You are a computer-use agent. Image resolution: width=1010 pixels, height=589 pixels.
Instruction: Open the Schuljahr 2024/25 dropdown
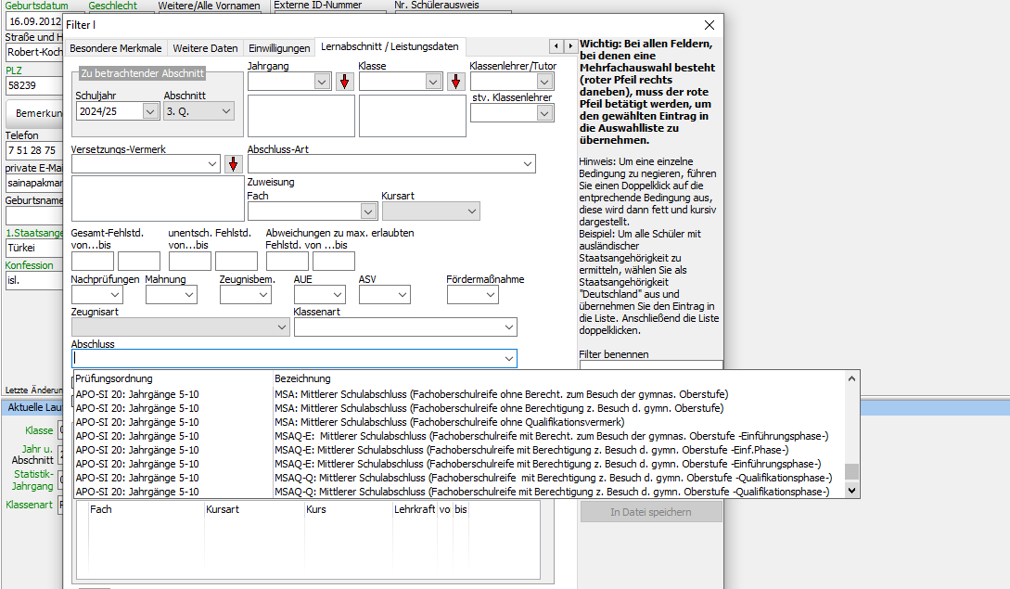click(x=150, y=111)
